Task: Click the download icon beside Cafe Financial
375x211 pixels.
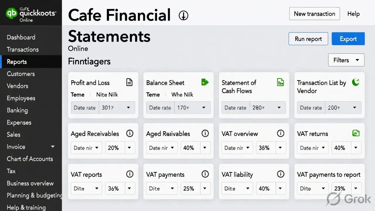Action: tap(183, 15)
